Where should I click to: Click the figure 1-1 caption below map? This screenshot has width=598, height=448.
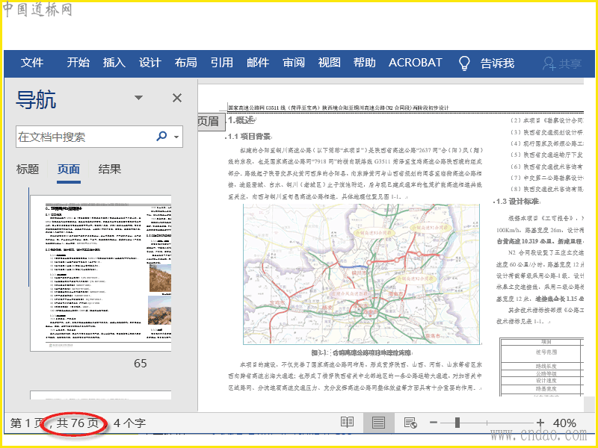pyautogui.click(x=361, y=352)
